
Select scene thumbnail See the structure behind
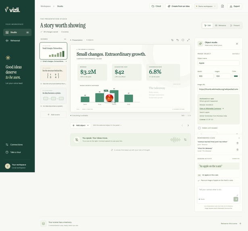(x=53, y=73)
